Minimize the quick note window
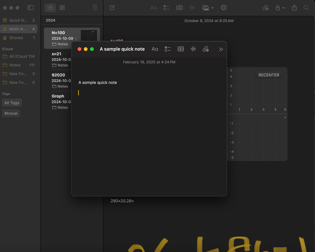 coord(86,49)
